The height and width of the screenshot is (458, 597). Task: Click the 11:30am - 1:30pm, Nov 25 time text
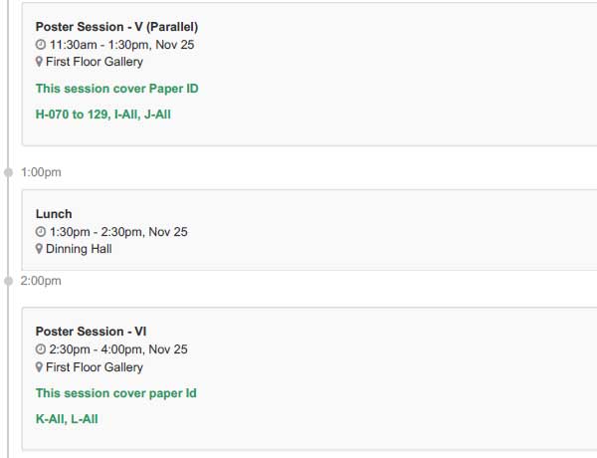(x=121, y=45)
